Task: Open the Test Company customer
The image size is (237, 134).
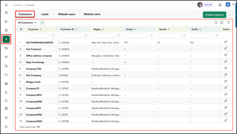Action: 34,75
